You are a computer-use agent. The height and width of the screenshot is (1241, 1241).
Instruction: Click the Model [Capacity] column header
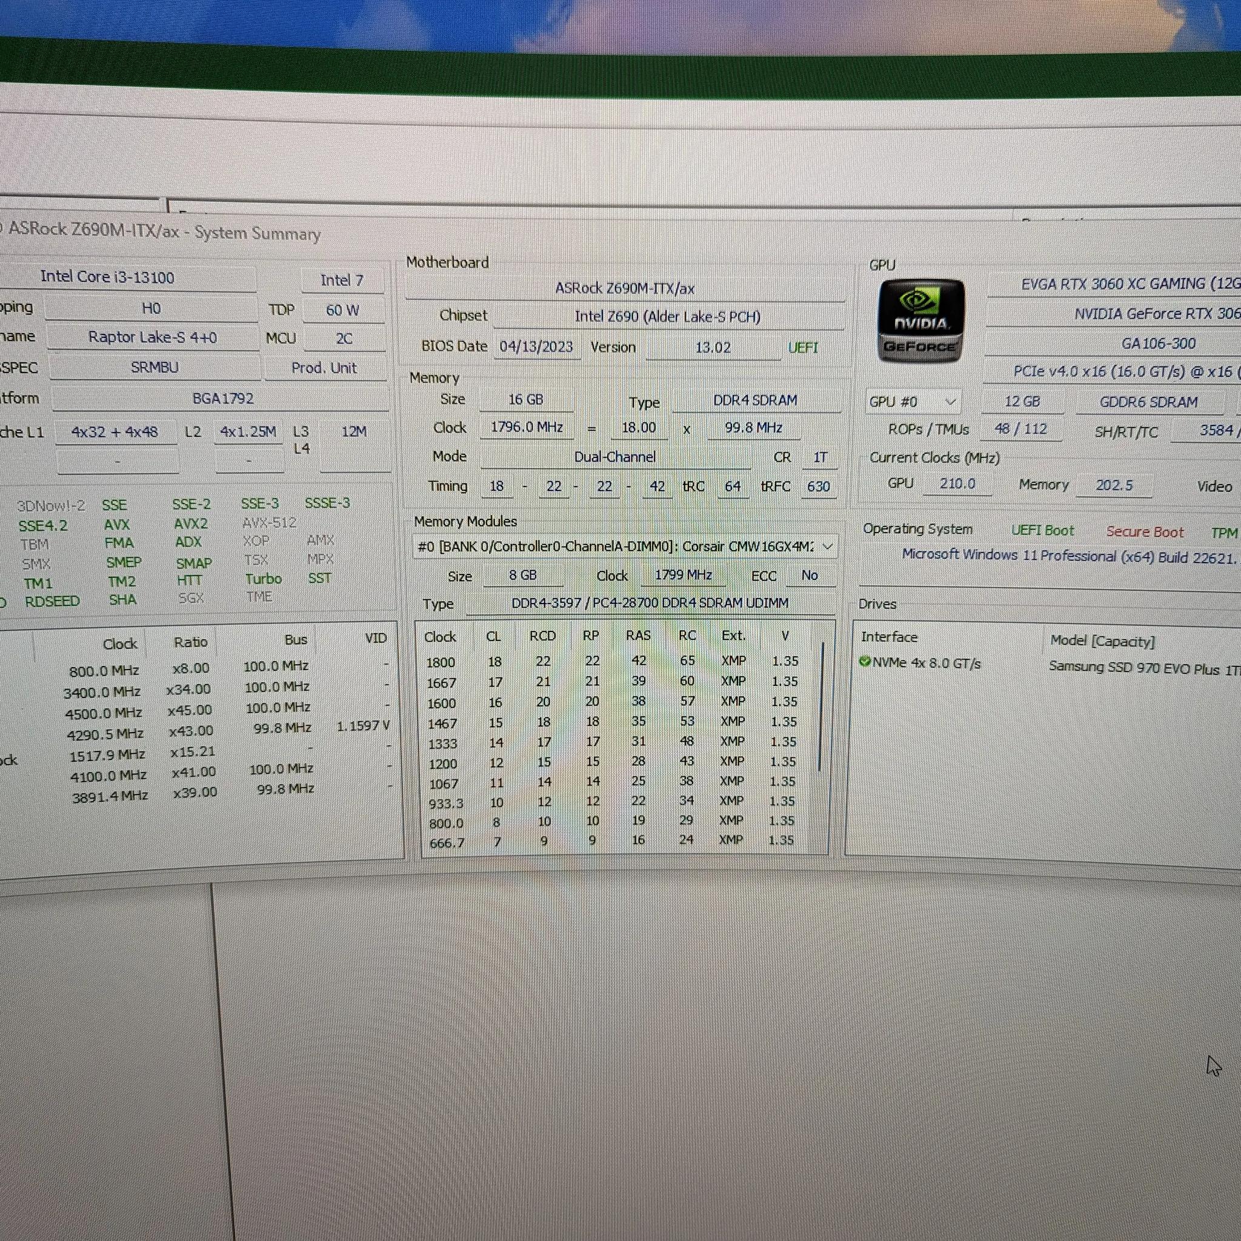pyautogui.click(x=1102, y=641)
